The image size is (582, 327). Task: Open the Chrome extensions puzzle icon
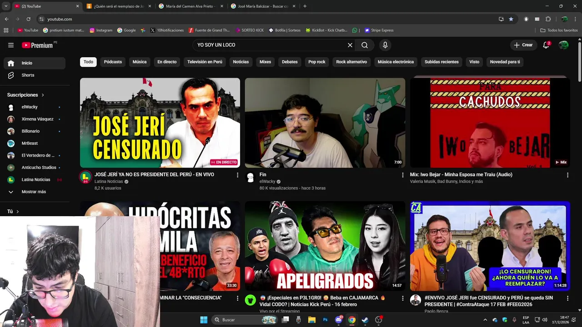tap(548, 19)
